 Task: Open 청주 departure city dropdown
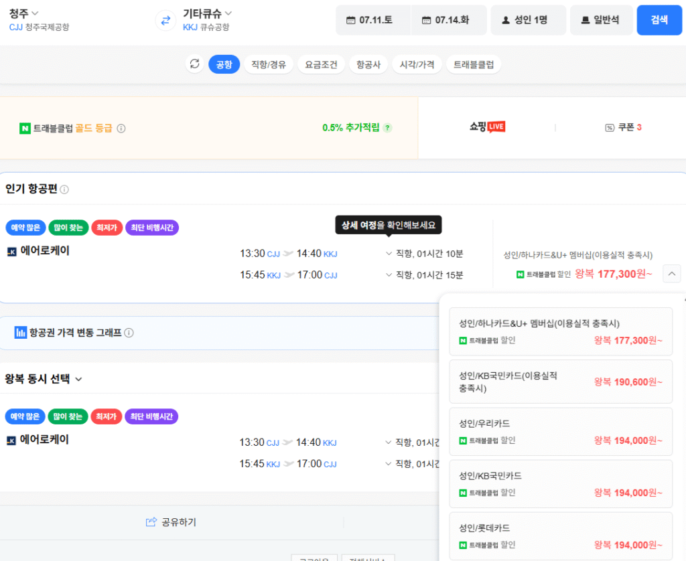tap(23, 13)
